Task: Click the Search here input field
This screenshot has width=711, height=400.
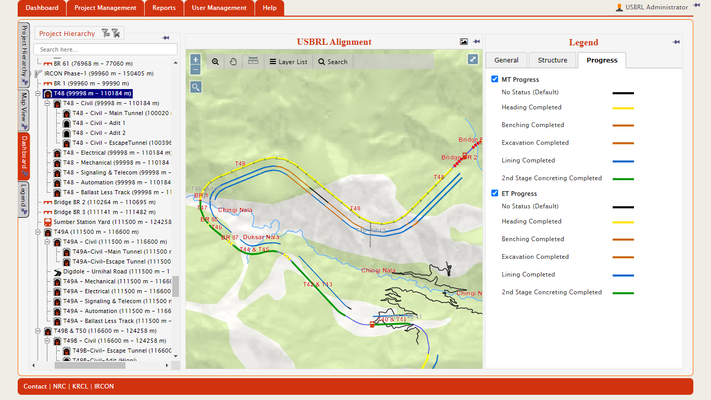Action: point(105,49)
